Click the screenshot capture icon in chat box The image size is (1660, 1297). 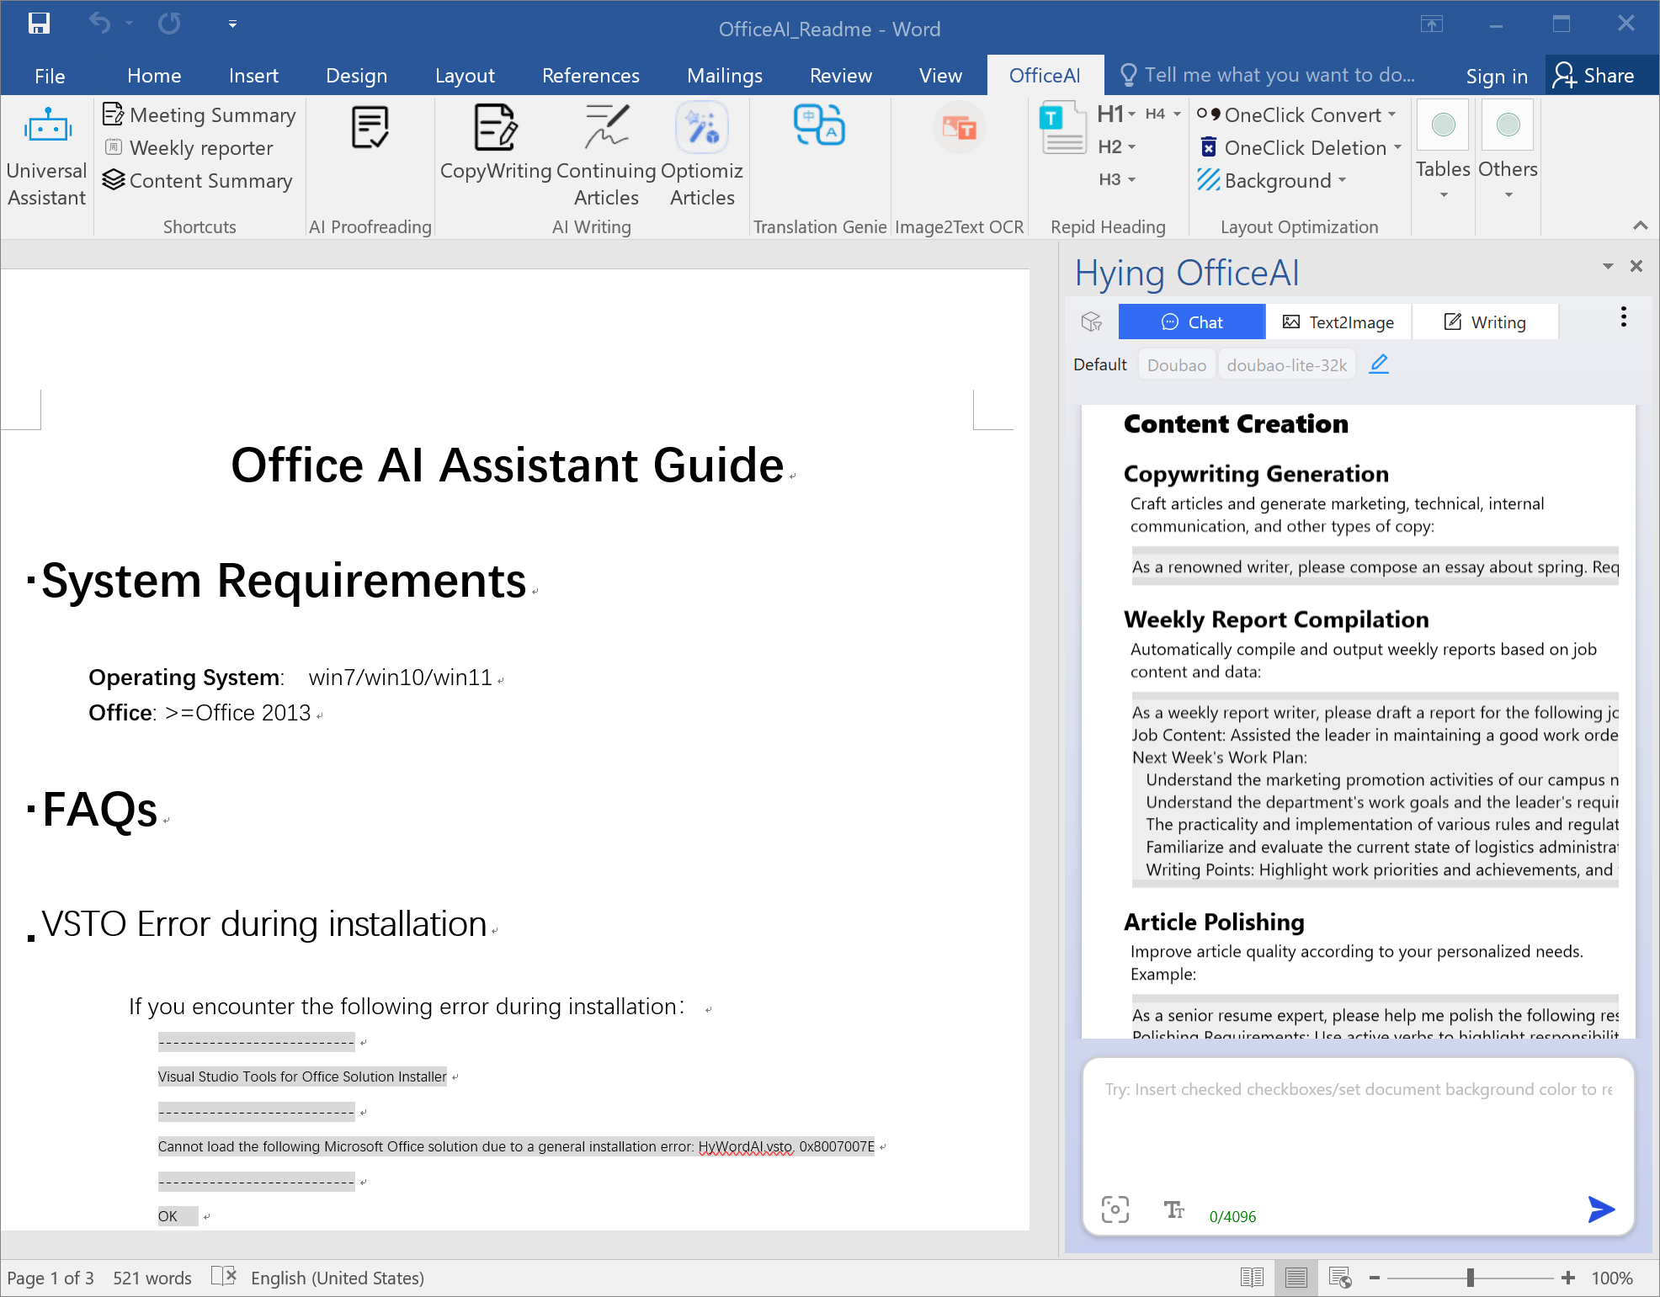click(1115, 1209)
